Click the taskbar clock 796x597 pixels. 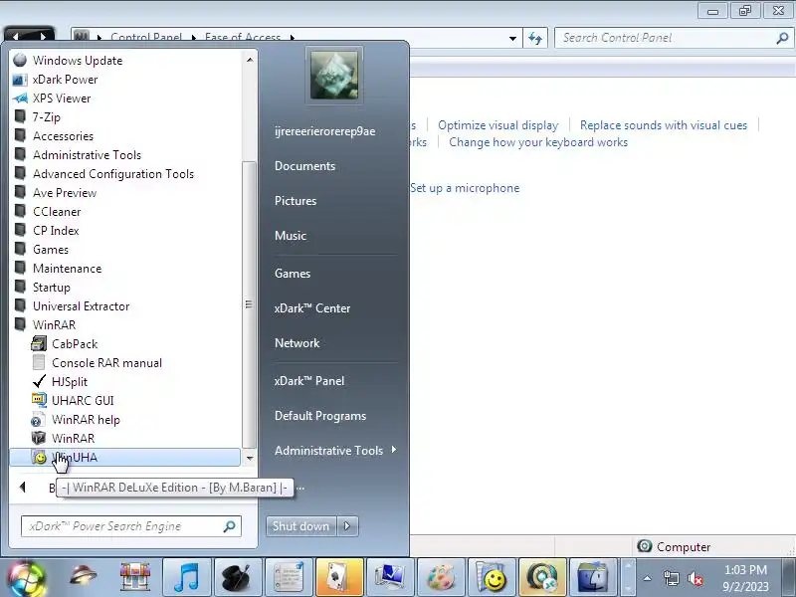[x=745, y=578]
